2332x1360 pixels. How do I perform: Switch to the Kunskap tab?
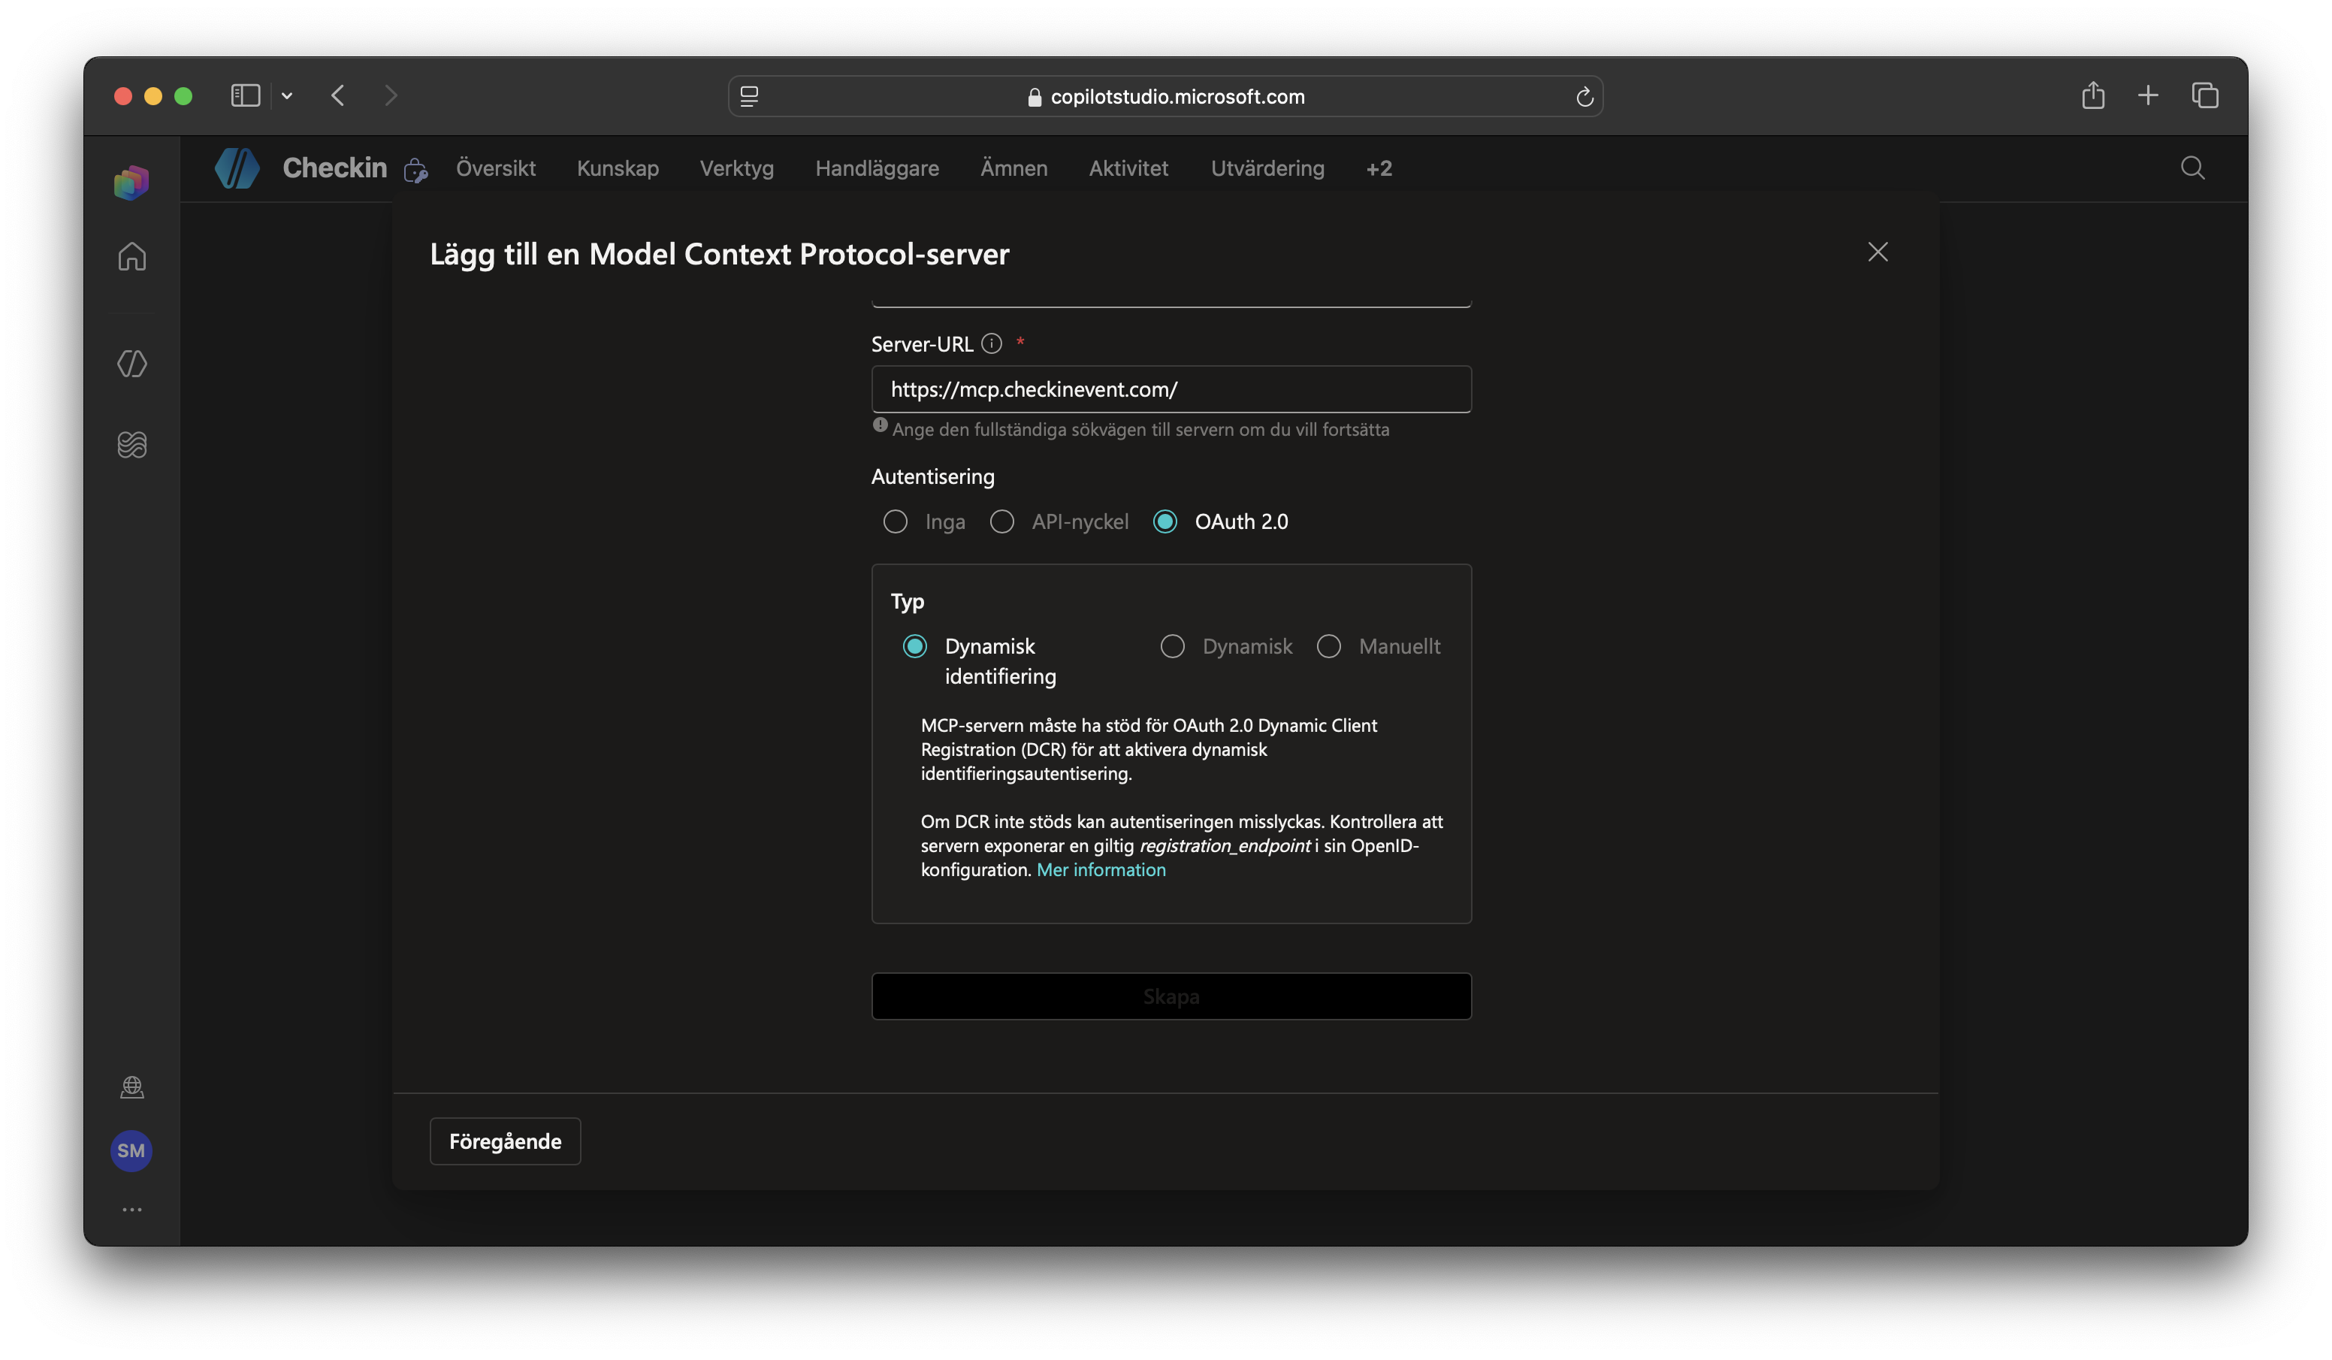pyautogui.click(x=618, y=168)
